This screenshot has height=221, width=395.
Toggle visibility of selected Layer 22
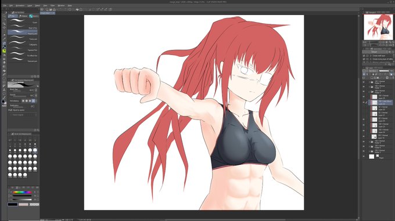pos(364,102)
